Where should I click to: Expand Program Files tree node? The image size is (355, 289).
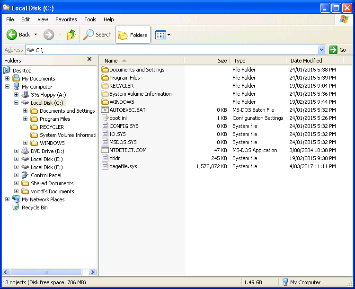26,119
